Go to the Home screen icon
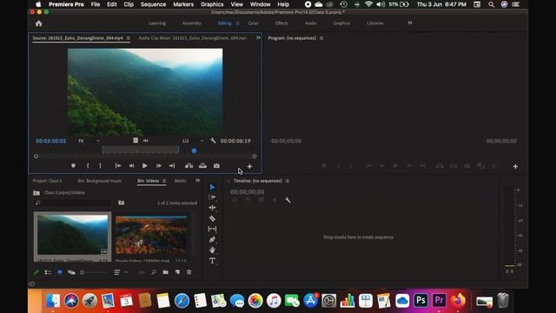Screen dimensions: 556x313 [38, 23]
